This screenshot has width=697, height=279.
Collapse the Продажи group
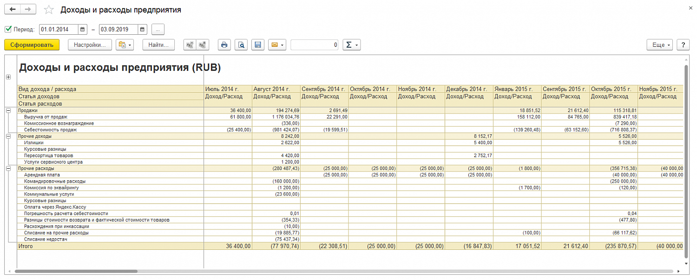point(8,111)
